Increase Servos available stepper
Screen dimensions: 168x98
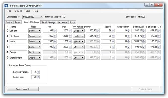pos(38,71)
